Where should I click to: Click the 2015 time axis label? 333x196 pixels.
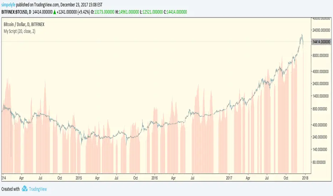tap(79, 178)
